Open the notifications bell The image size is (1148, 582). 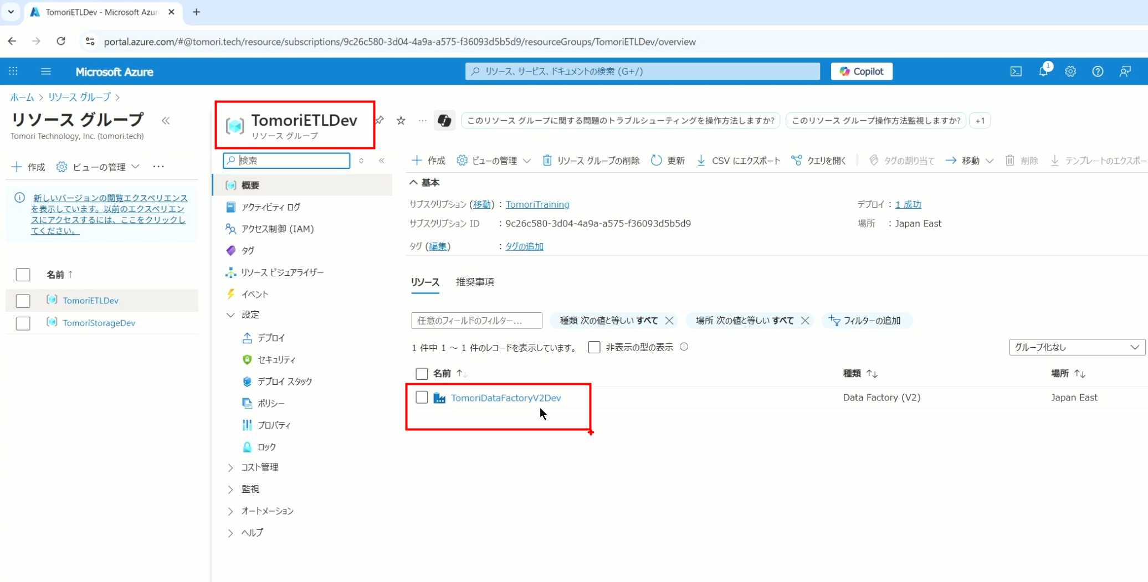coord(1043,71)
